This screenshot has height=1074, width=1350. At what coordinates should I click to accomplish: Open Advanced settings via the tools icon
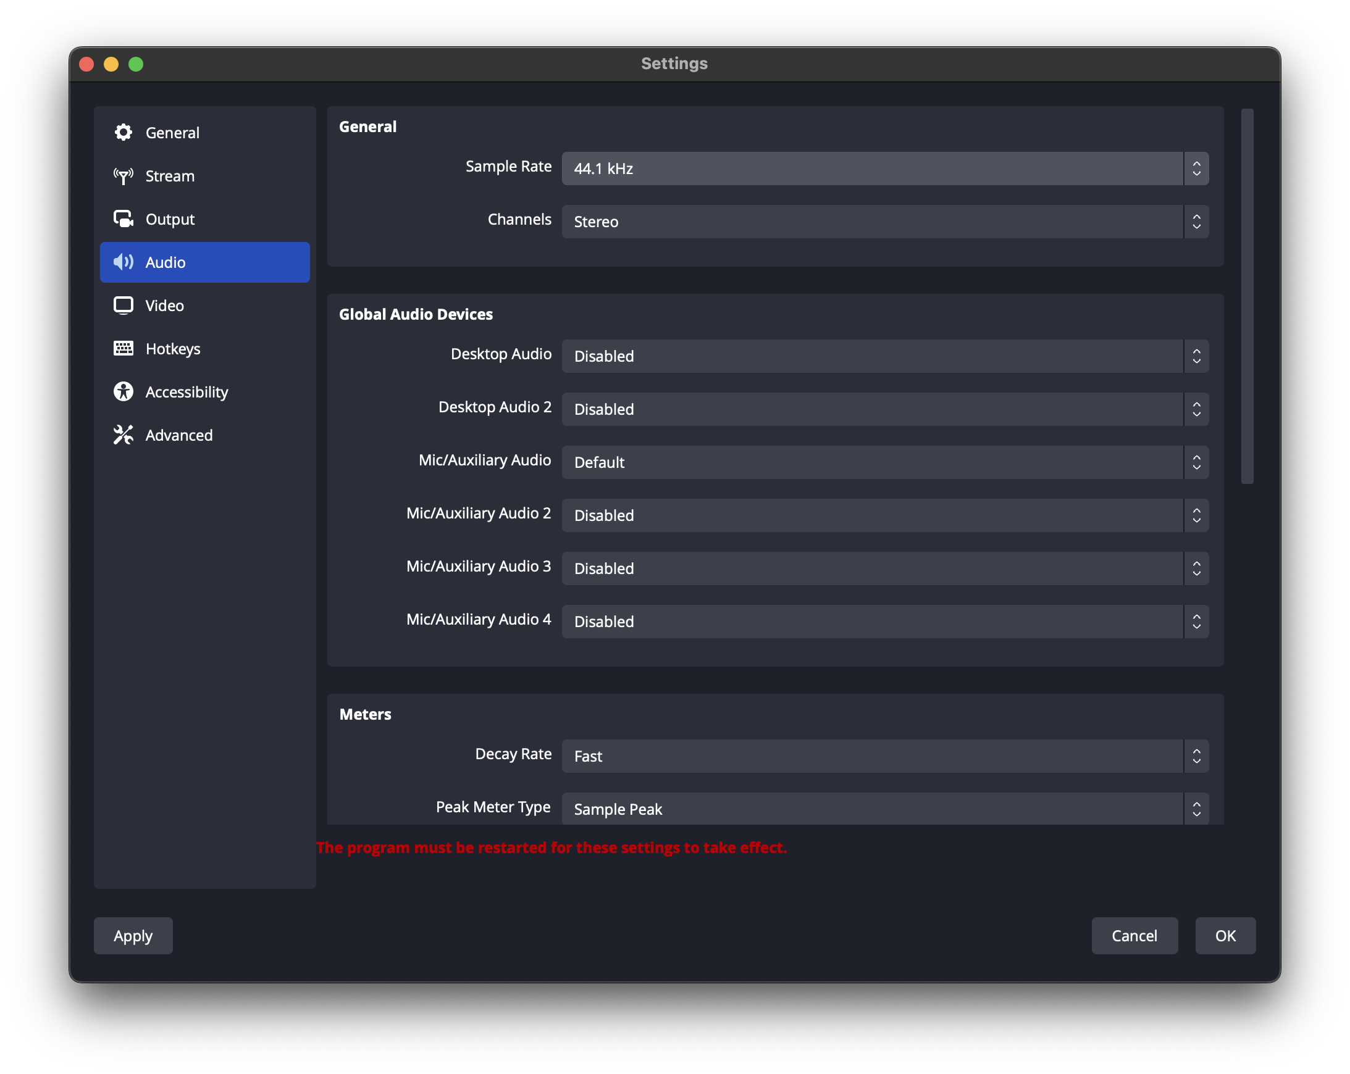point(124,435)
